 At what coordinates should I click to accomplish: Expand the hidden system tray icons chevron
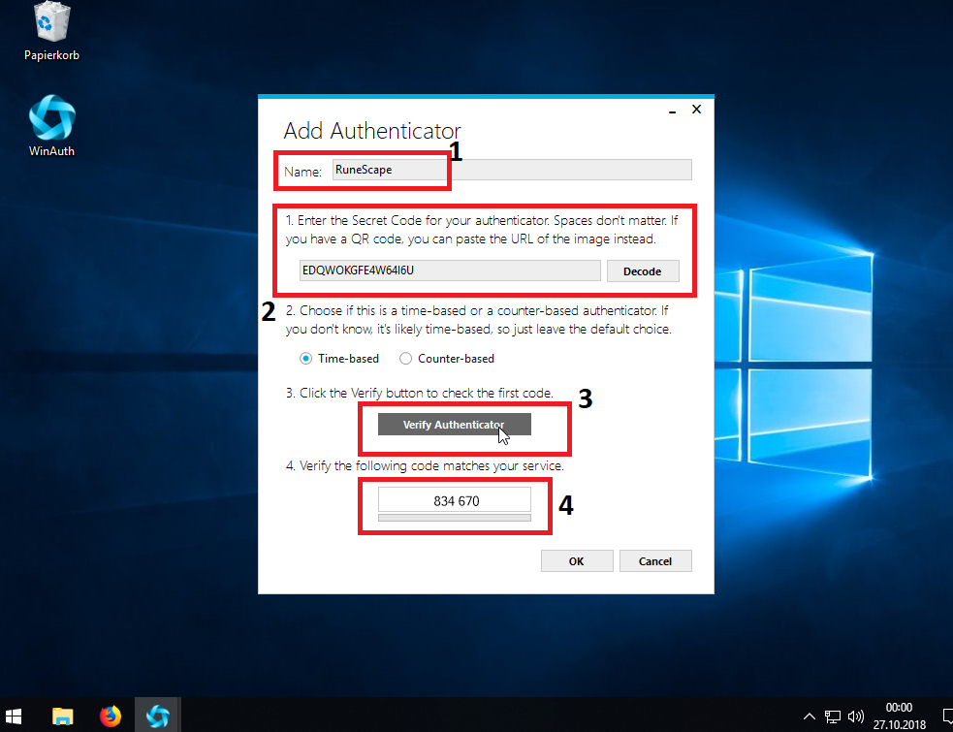point(810,717)
